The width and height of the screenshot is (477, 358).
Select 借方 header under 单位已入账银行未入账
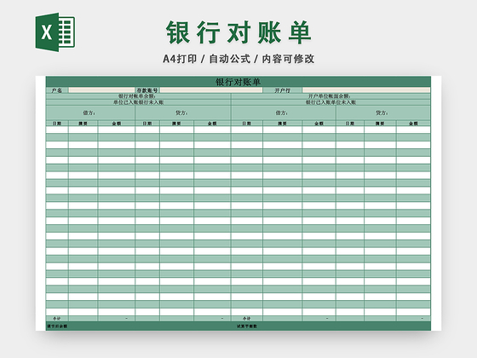(90, 113)
